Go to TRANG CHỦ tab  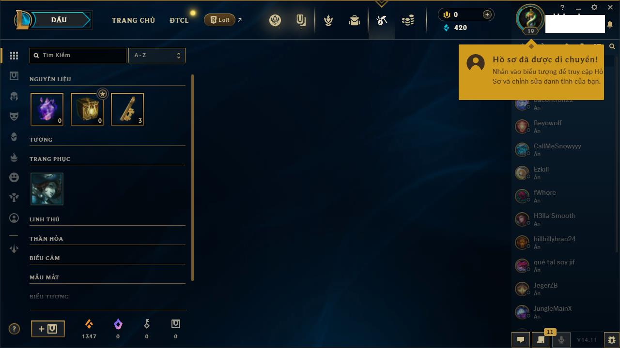tap(133, 20)
